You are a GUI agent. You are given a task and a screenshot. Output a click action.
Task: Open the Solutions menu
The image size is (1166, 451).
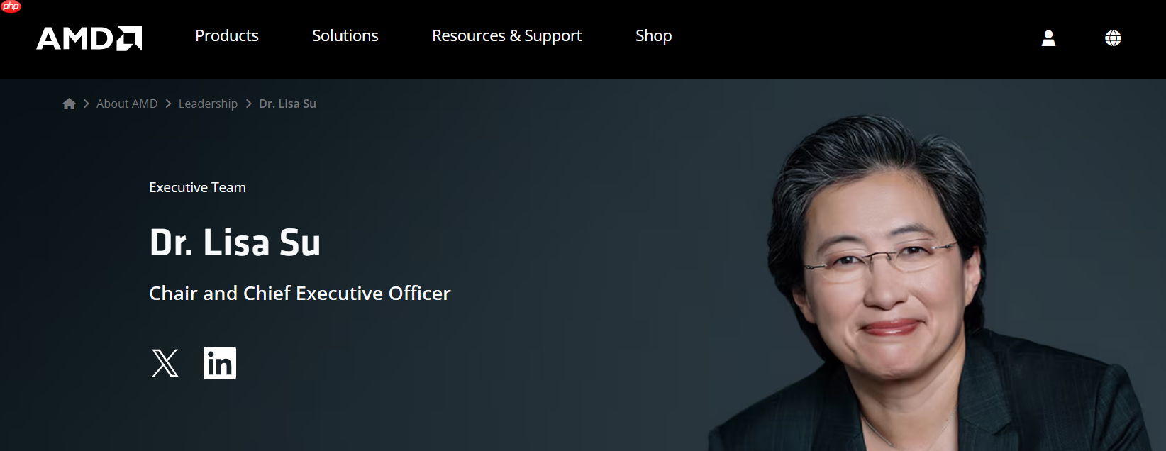[x=345, y=35]
